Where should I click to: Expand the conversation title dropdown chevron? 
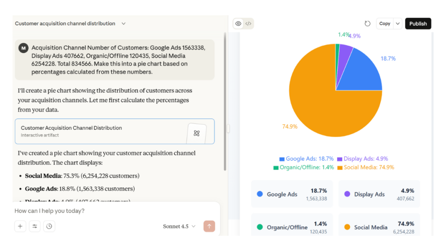(x=123, y=24)
